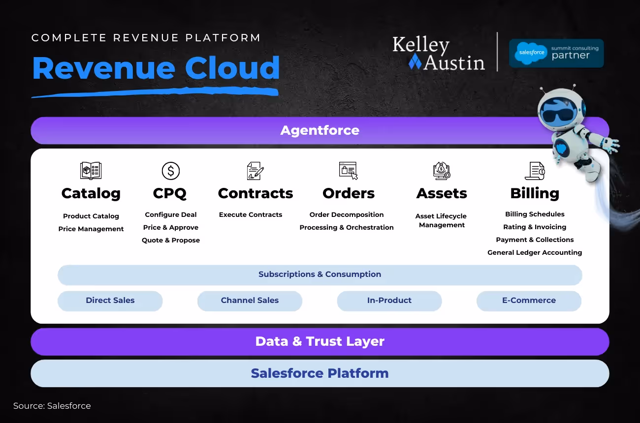
Task: Click the Order Decomposition text
Action: click(x=347, y=215)
